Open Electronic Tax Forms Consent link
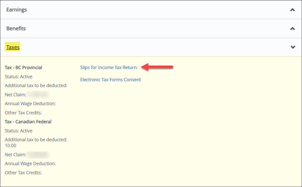 (x=110, y=80)
